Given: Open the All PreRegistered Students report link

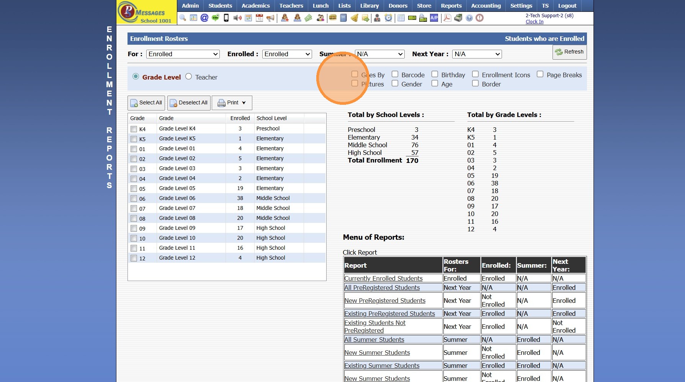Looking at the screenshot, I should (x=382, y=288).
